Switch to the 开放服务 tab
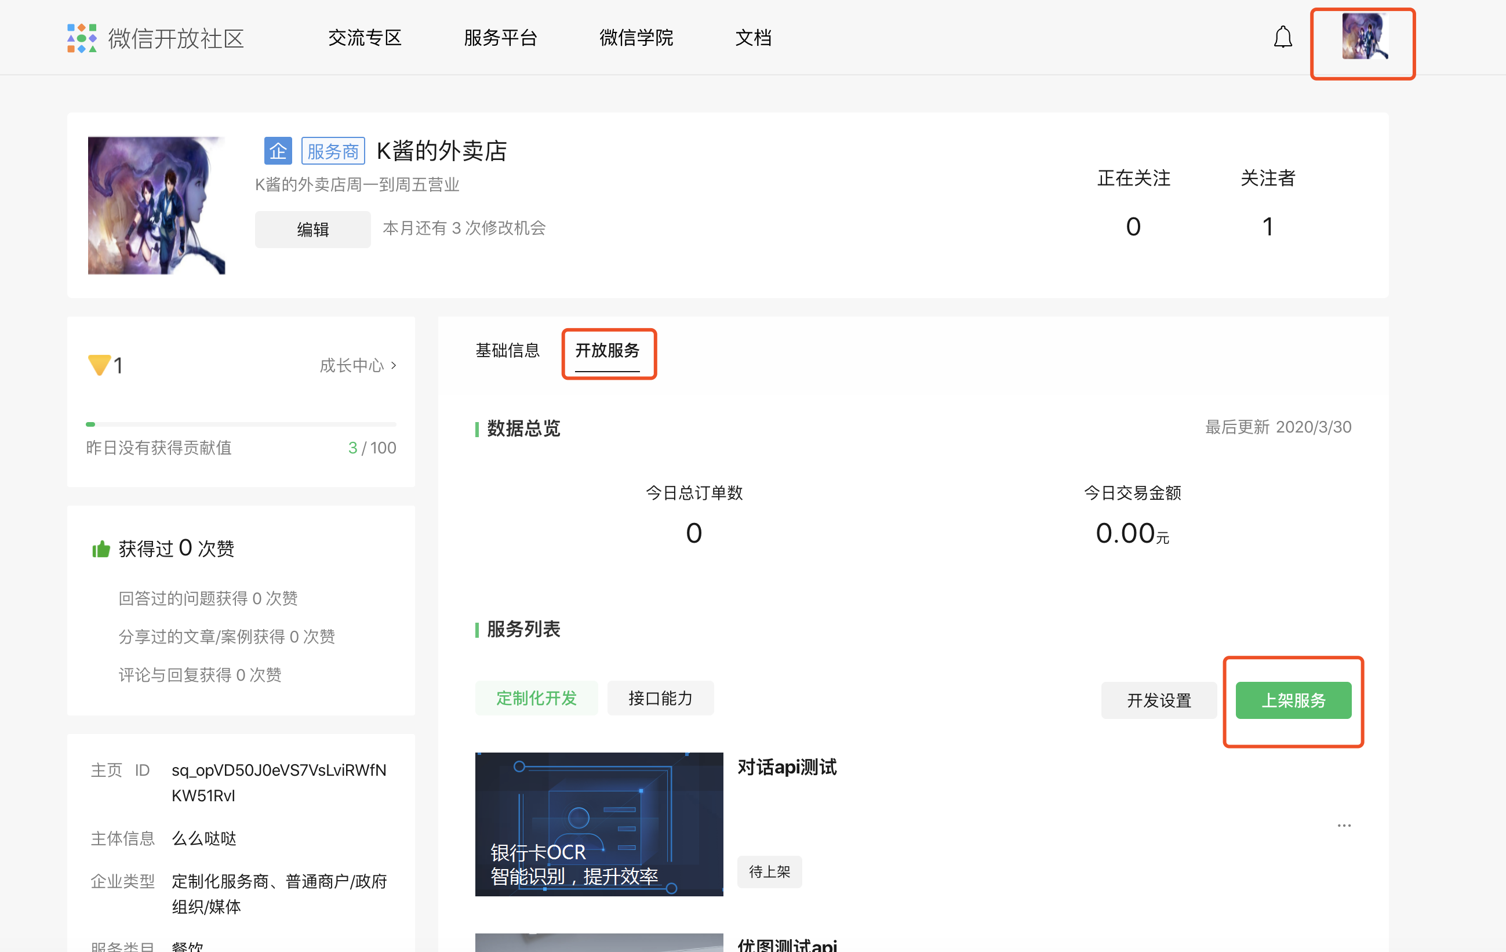Screen dimensions: 1506x952 pos(607,350)
